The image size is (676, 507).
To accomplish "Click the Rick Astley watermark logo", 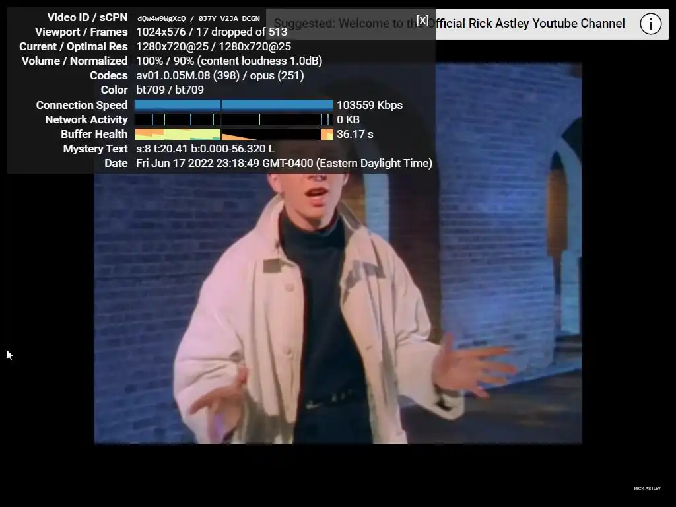I will pos(647,488).
